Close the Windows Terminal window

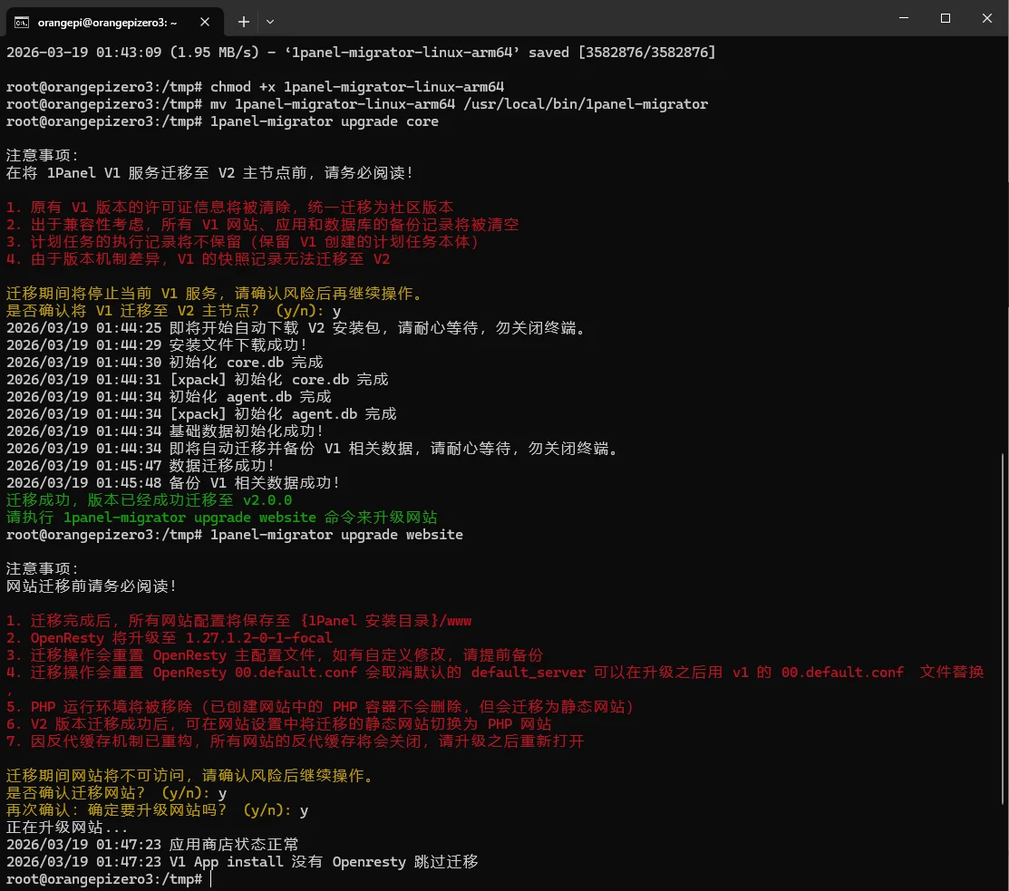(986, 18)
